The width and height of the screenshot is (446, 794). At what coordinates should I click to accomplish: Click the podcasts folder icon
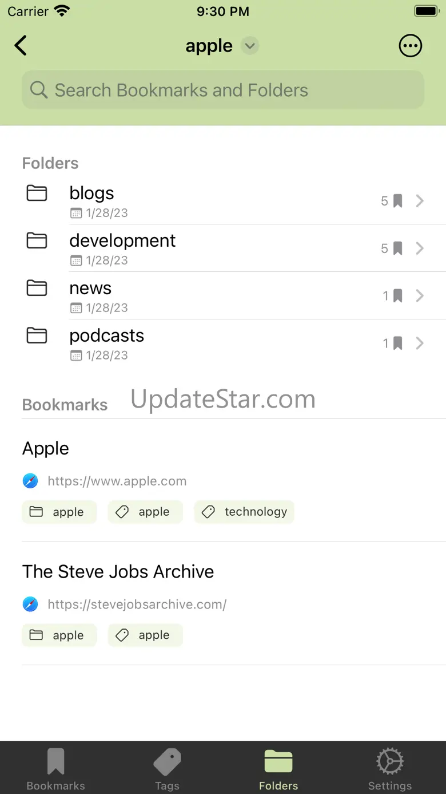pyautogui.click(x=37, y=335)
